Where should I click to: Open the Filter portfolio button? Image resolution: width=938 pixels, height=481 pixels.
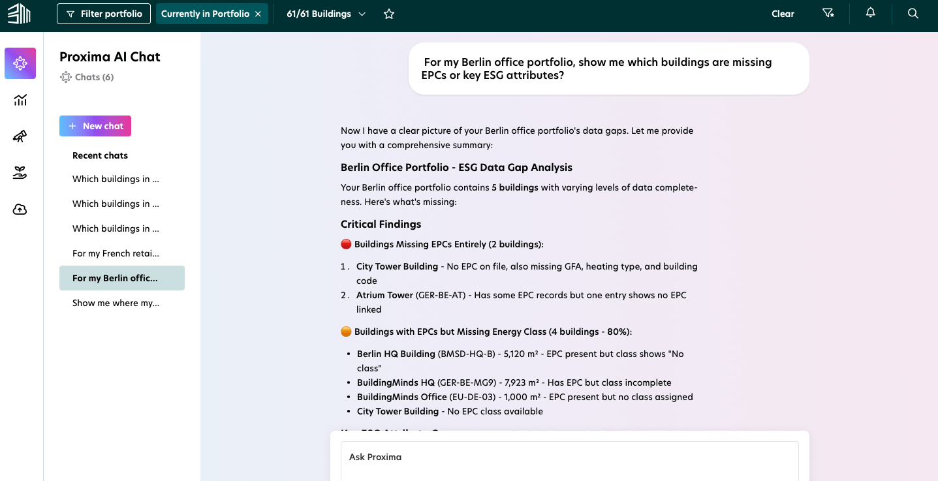pos(104,14)
